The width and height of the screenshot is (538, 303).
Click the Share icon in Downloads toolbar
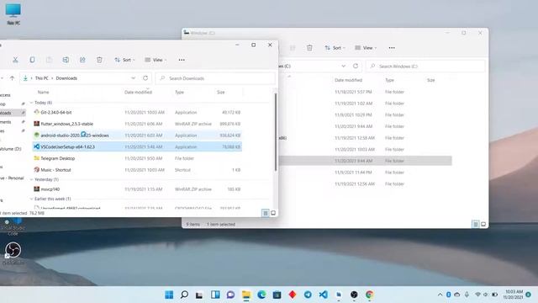click(82, 60)
